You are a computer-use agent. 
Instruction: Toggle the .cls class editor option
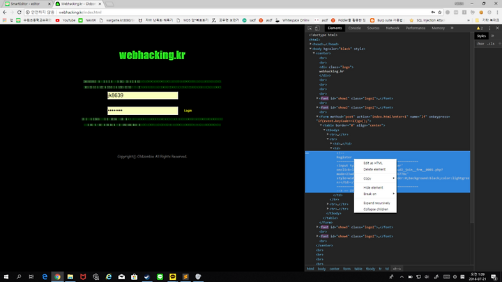click(x=491, y=43)
